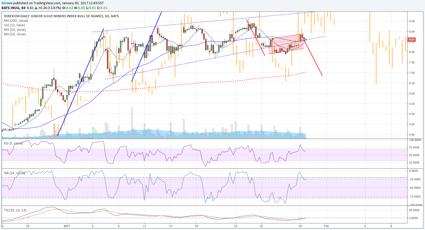Click the '2017' date axis label

tap(67, 226)
